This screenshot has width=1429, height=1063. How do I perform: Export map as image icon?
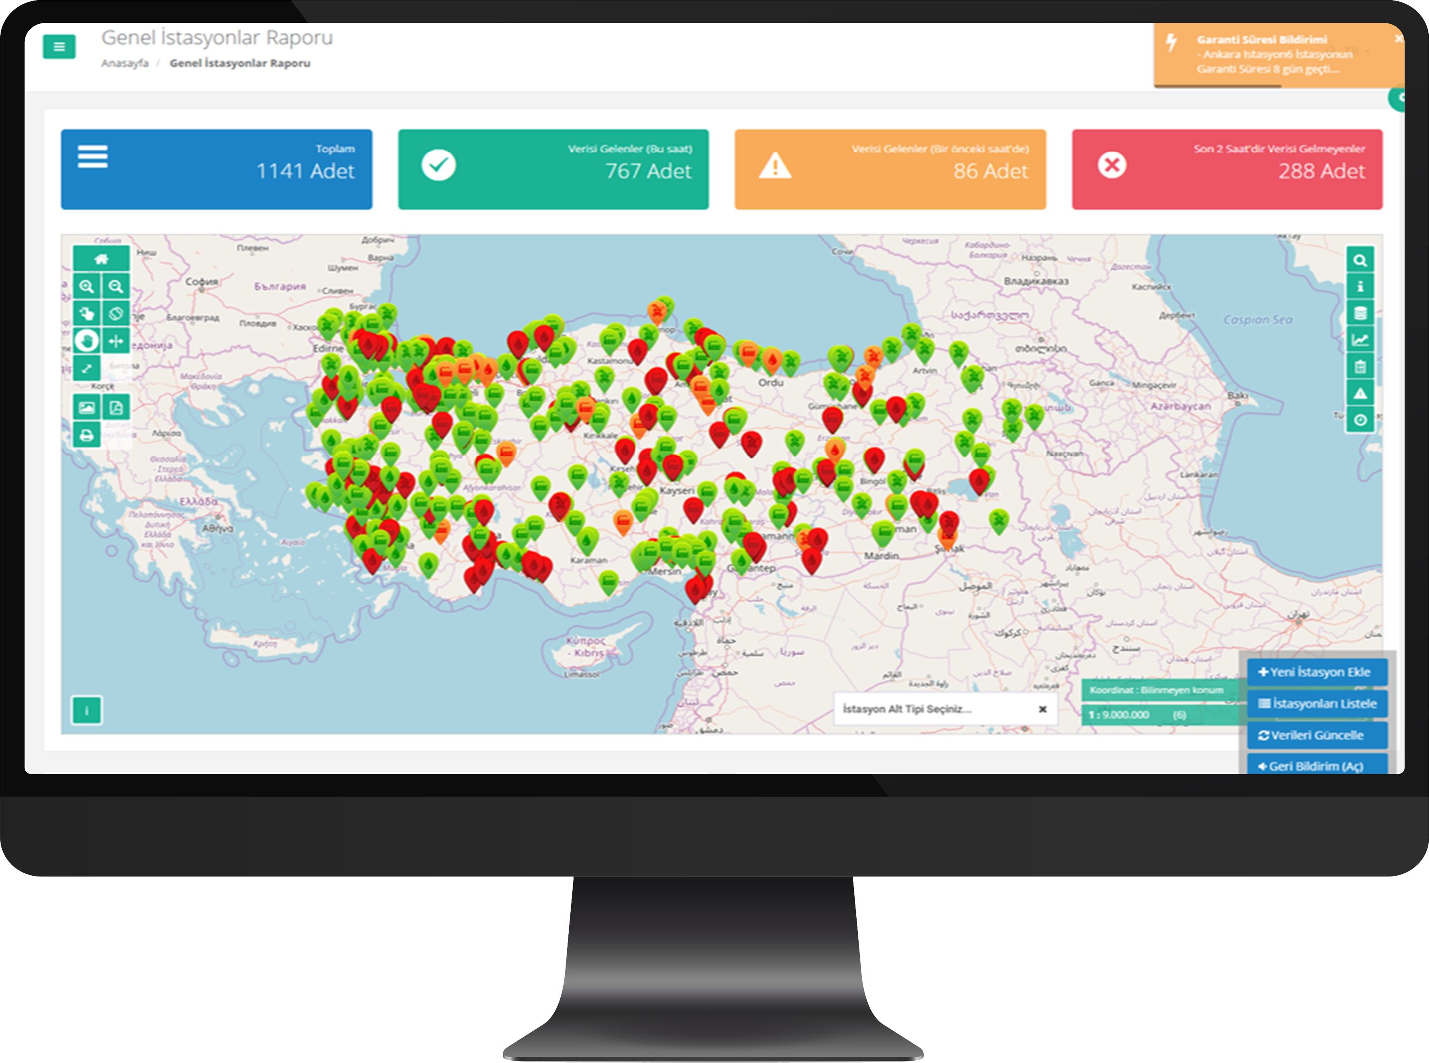(x=87, y=407)
